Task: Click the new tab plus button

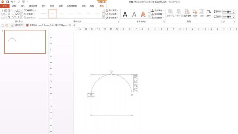Action: click(74, 25)
